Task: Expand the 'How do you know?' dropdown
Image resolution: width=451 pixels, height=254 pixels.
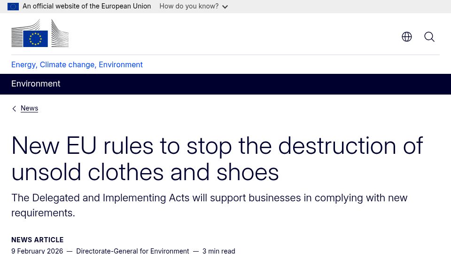Action: pos(194,6)
